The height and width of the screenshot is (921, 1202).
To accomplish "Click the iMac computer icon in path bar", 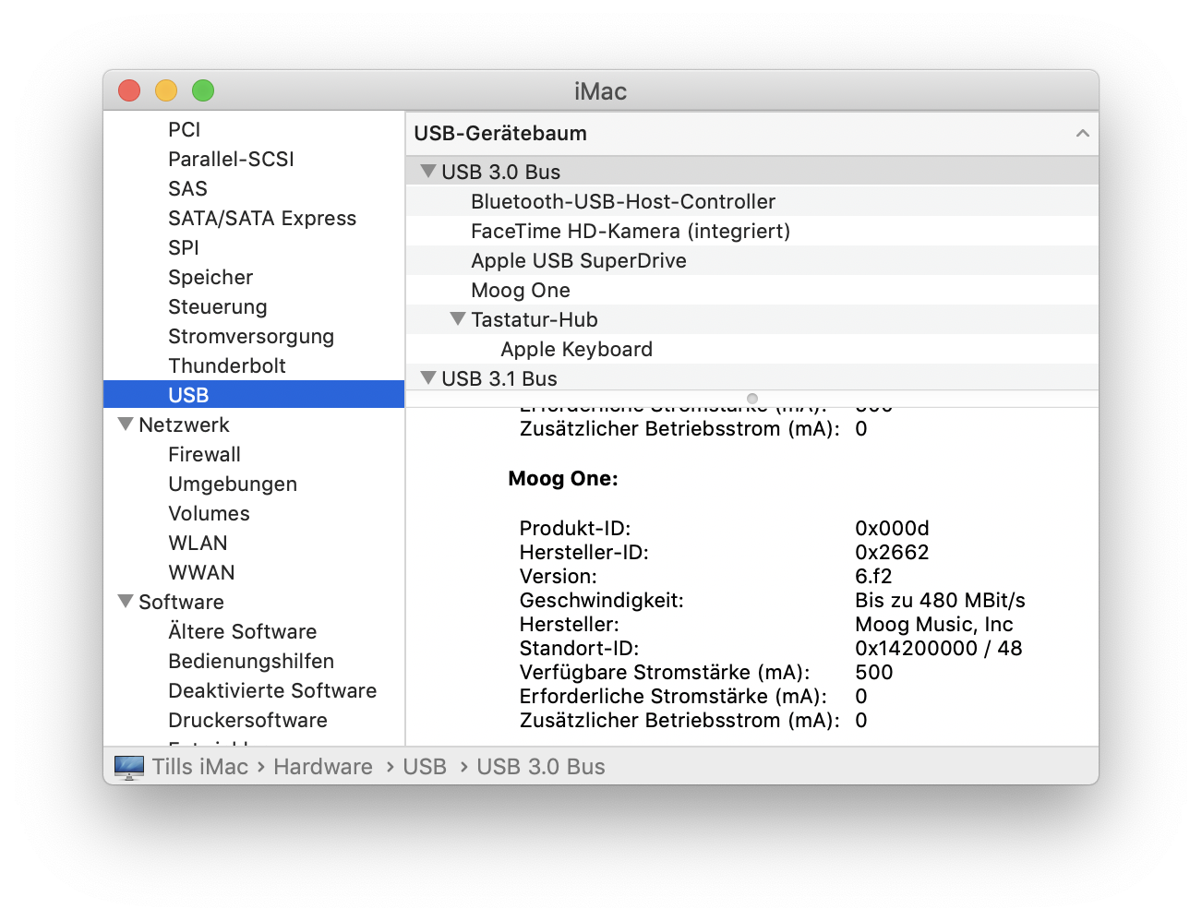I will point(129,767).
